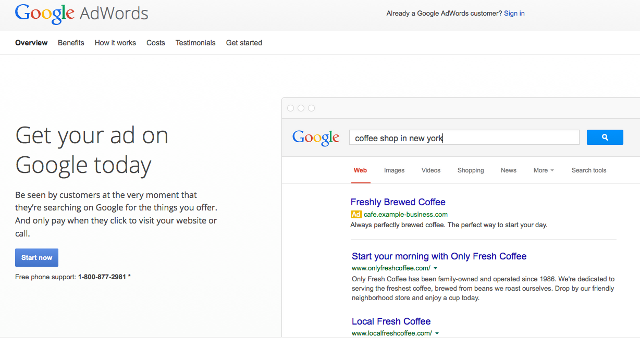Open dropdown arrow beside www.onlyfreshcoffee.com
The height and width of the screenshot is (348, 640).
[x=435, y=268]
